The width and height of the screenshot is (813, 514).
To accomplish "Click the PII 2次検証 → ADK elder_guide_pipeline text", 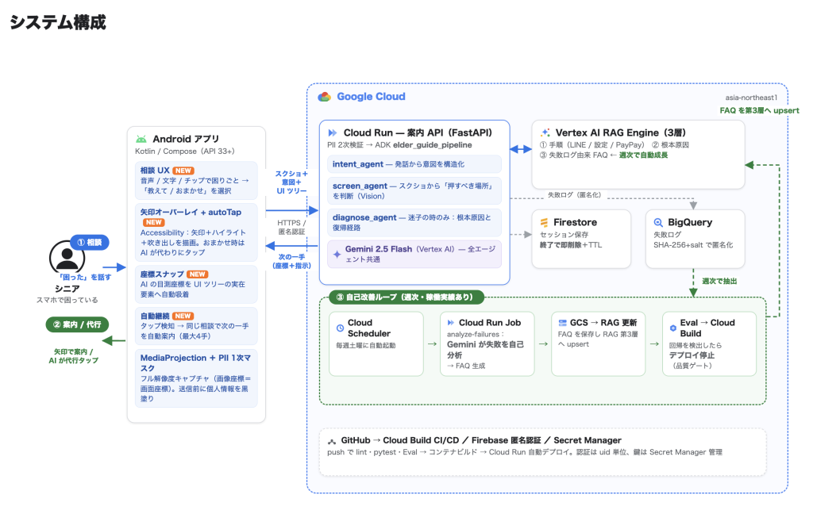I will [399, 145].
